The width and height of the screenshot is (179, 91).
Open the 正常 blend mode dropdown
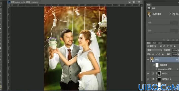click(154, 50)
